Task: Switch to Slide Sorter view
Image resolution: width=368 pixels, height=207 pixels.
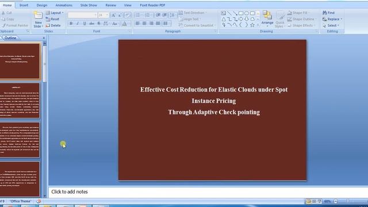Action: click(314, 201)
